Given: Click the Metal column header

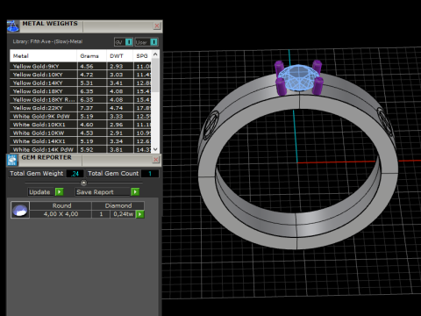Looking at the screenshot, I should 43,56.
